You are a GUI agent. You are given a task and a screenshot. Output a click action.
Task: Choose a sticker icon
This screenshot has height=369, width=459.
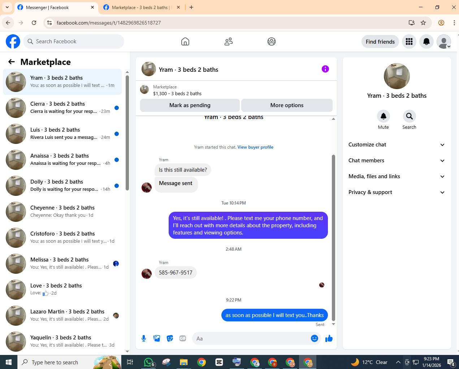click(170, 338)
